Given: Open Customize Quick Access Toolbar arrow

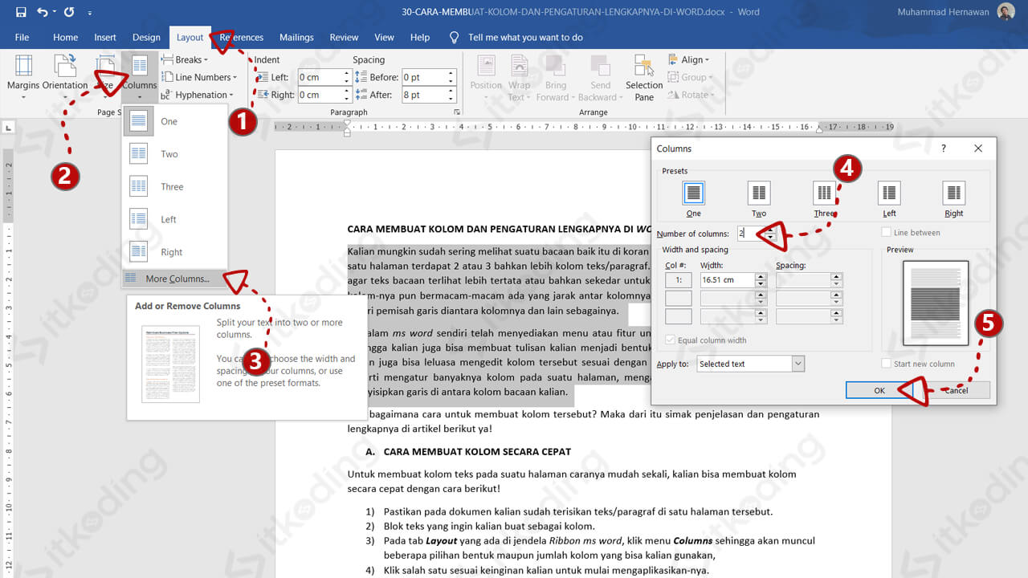Looking at the screenshot, I should 89,14.
